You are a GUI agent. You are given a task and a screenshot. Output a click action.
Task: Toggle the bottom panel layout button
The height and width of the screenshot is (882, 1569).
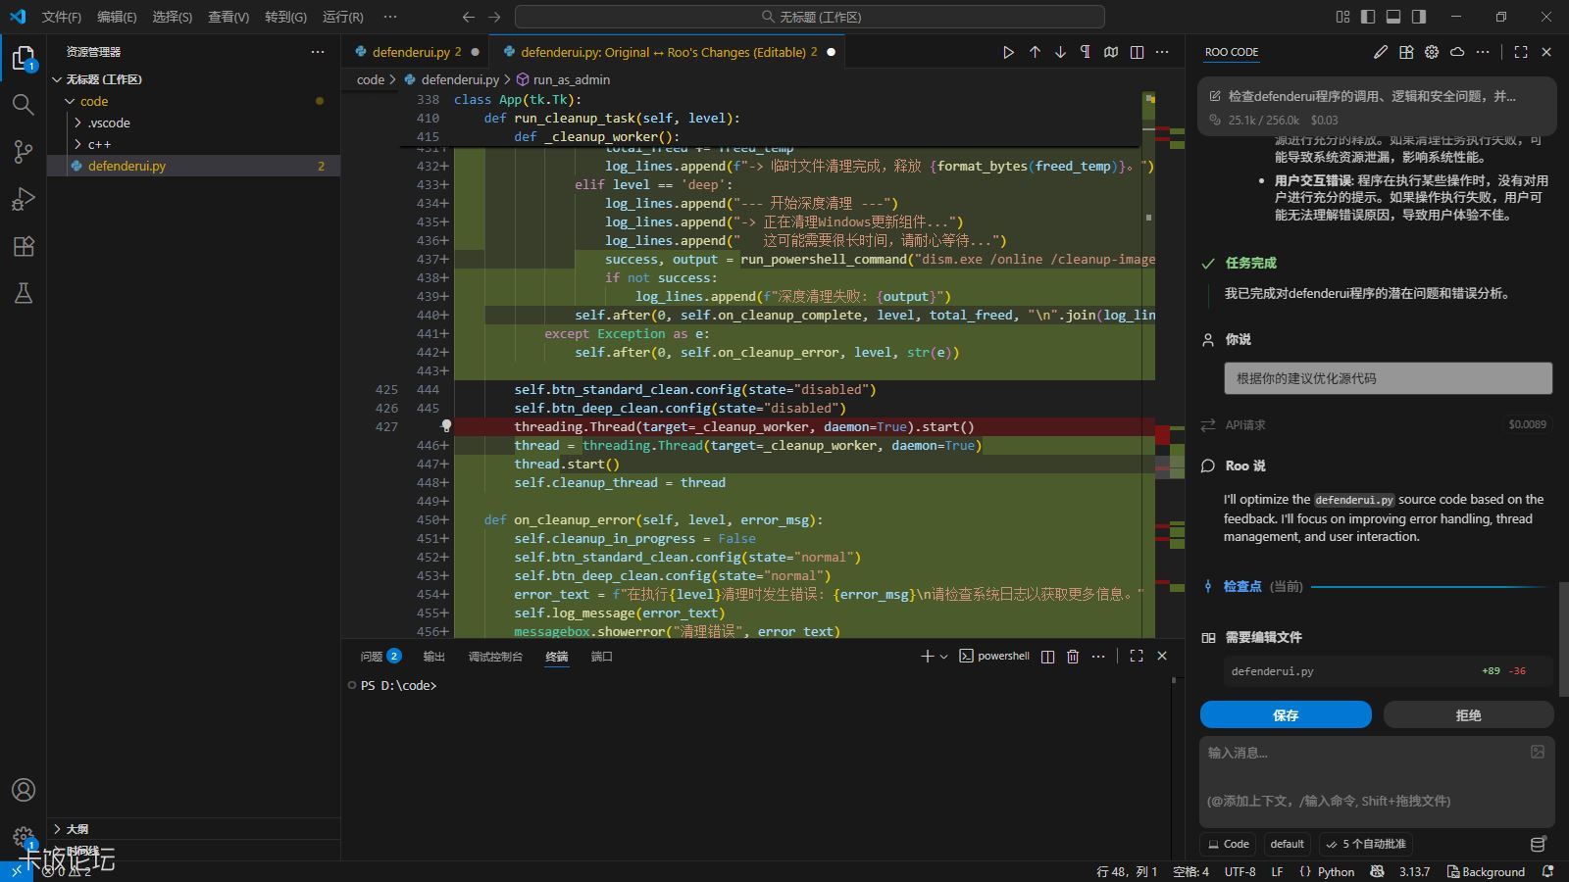(x=1393, y=17)
